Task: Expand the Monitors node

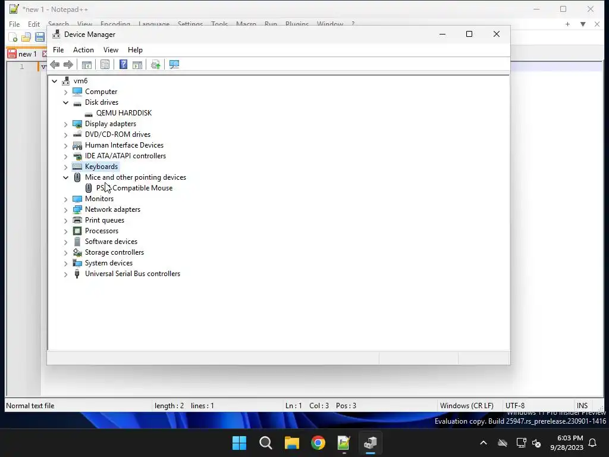Action: [x=65, y=199]
